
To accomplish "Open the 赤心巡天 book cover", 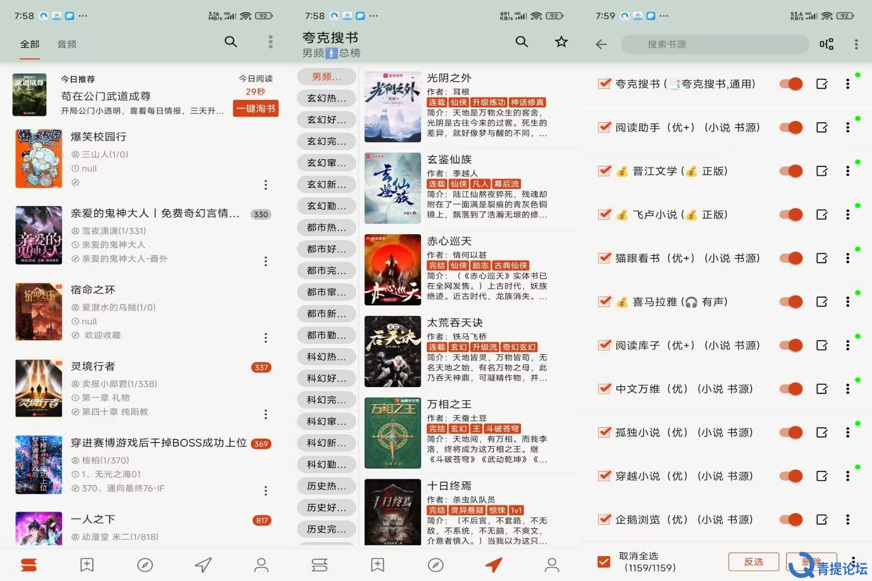I will 392,270.
